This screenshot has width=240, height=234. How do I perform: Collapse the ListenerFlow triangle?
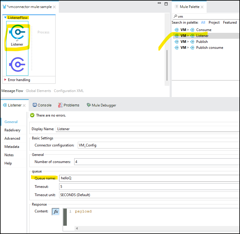click(x=5, y=17)
